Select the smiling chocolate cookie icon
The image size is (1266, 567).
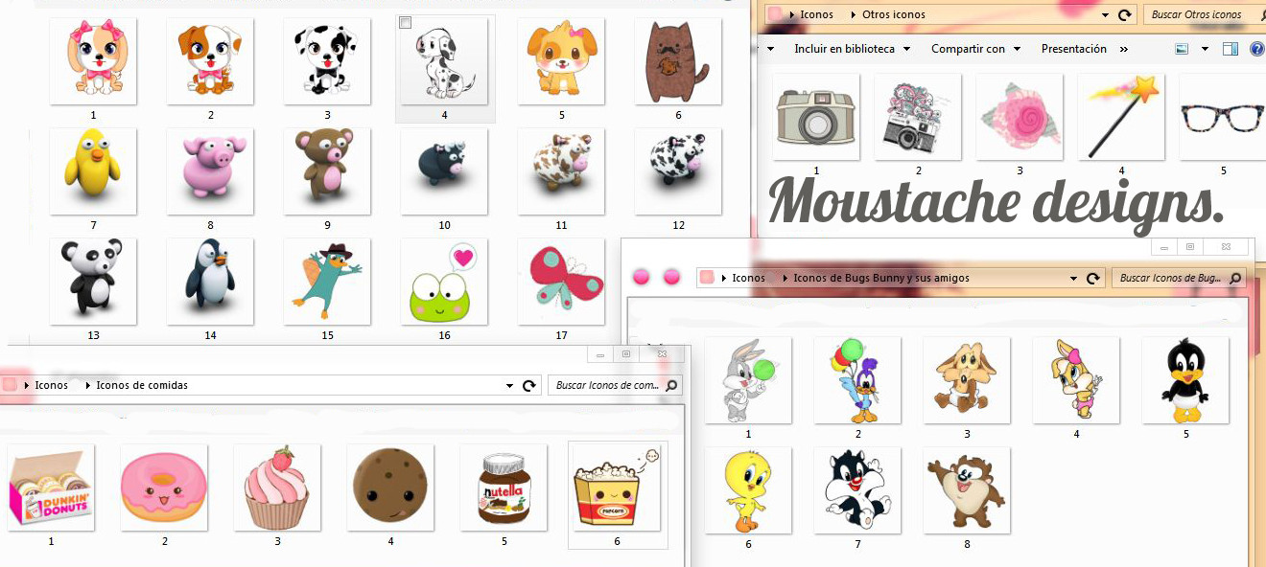(390, 488)
